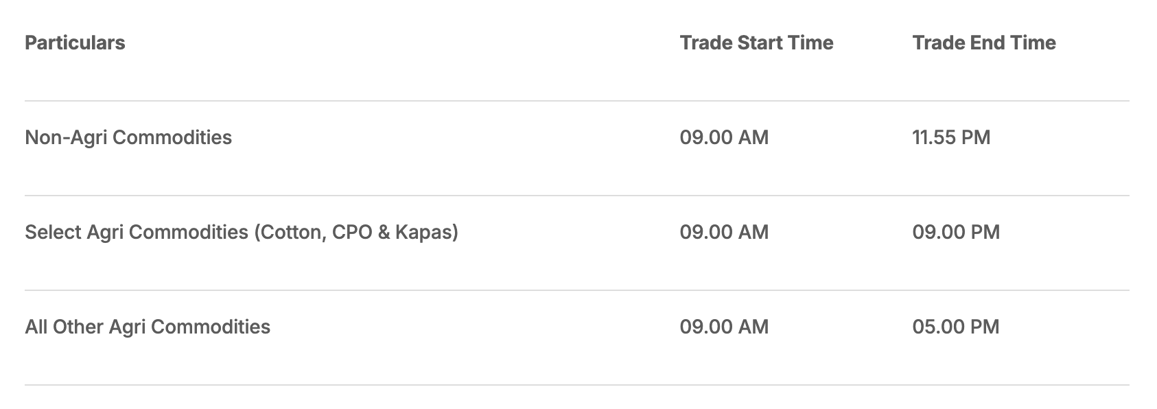Click start time for Select Agri Commodities

724,232
